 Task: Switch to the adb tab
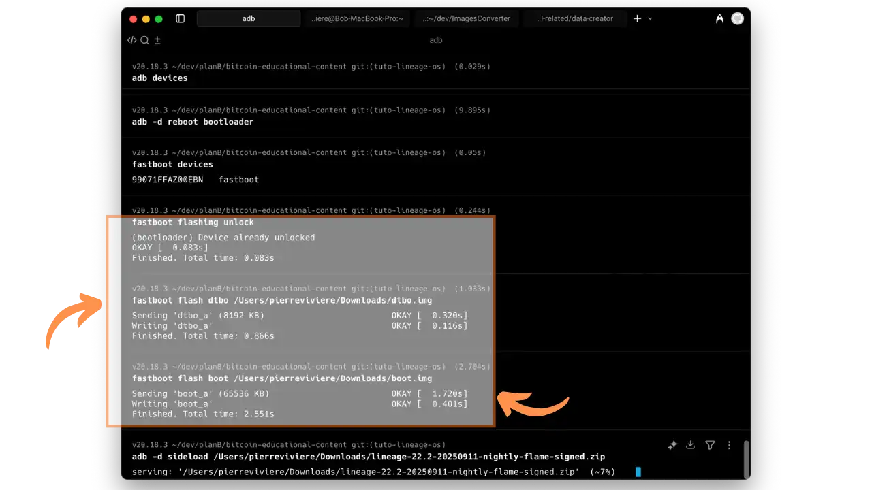(249, 19)
